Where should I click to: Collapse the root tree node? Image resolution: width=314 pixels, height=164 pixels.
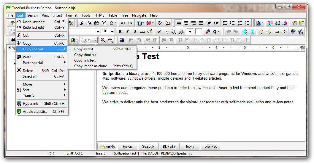(x=9, y=48)
